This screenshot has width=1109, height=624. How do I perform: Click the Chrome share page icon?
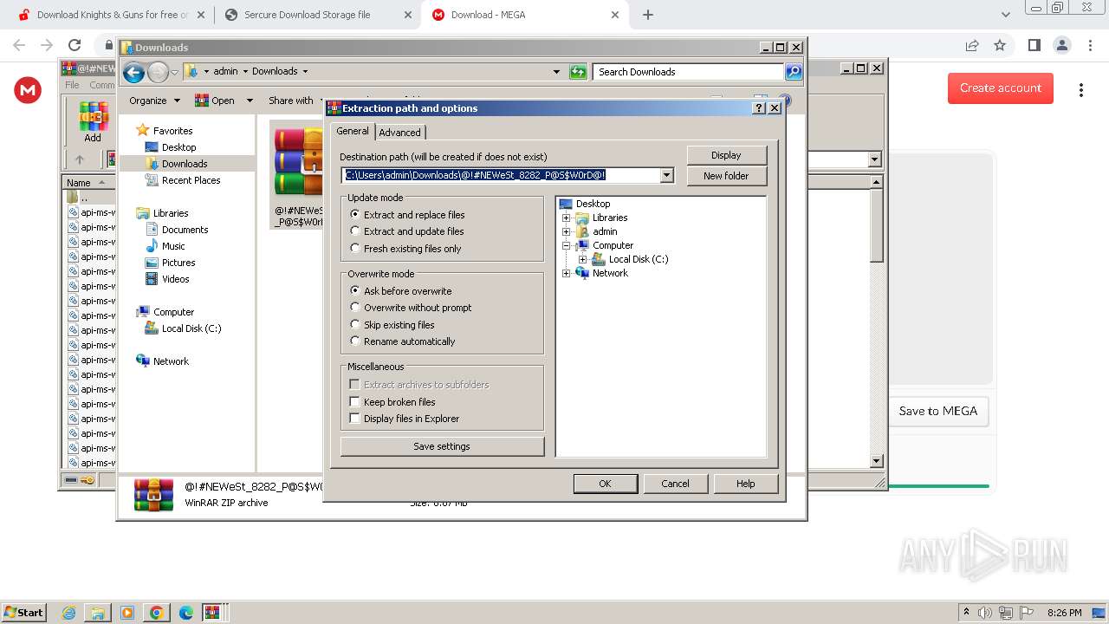[972, 45]
